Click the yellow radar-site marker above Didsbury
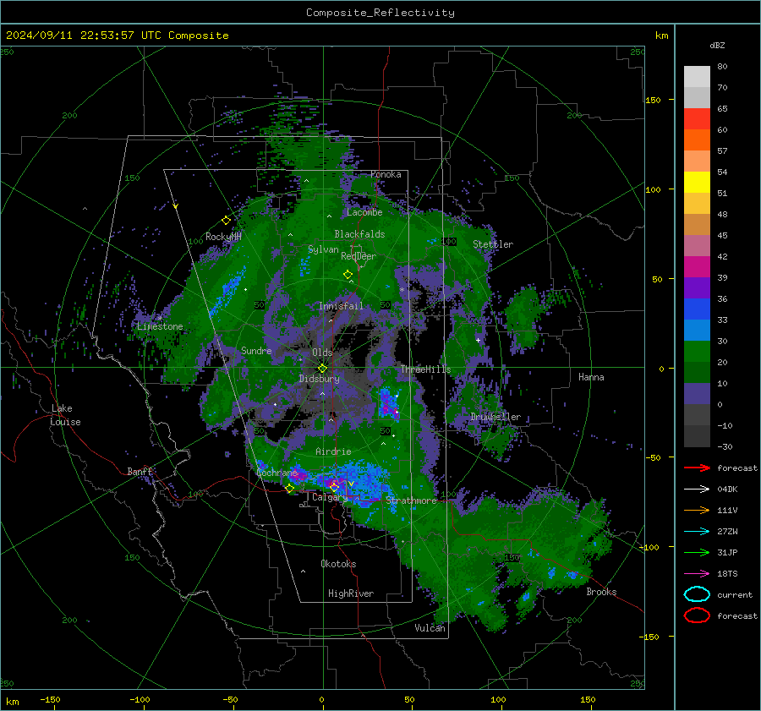The height and width of the screenshot is (711, 761). point(322,369)
